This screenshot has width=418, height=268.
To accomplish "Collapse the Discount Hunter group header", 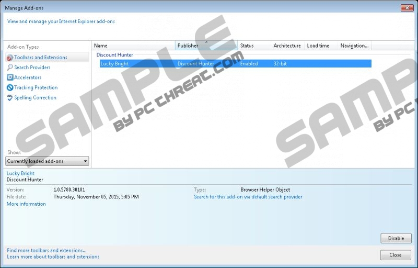I will point(114,55).
